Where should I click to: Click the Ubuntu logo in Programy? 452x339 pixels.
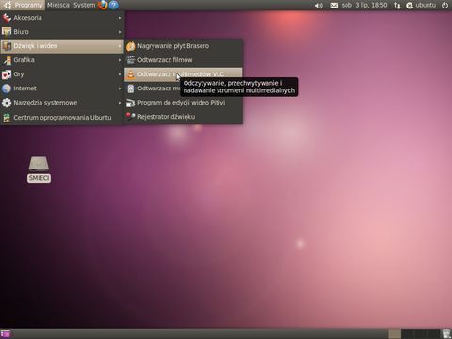(8, 5)
